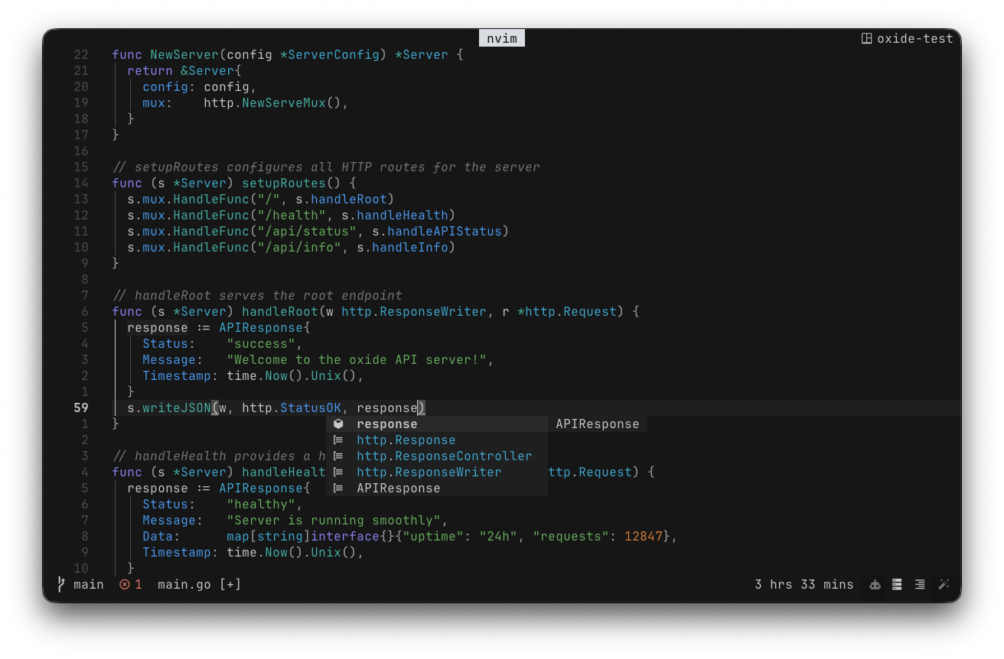Click the 'handleRoot serves the root endpoint' comment
This screenshot has height=659, width=1004.
pos(257,295)
